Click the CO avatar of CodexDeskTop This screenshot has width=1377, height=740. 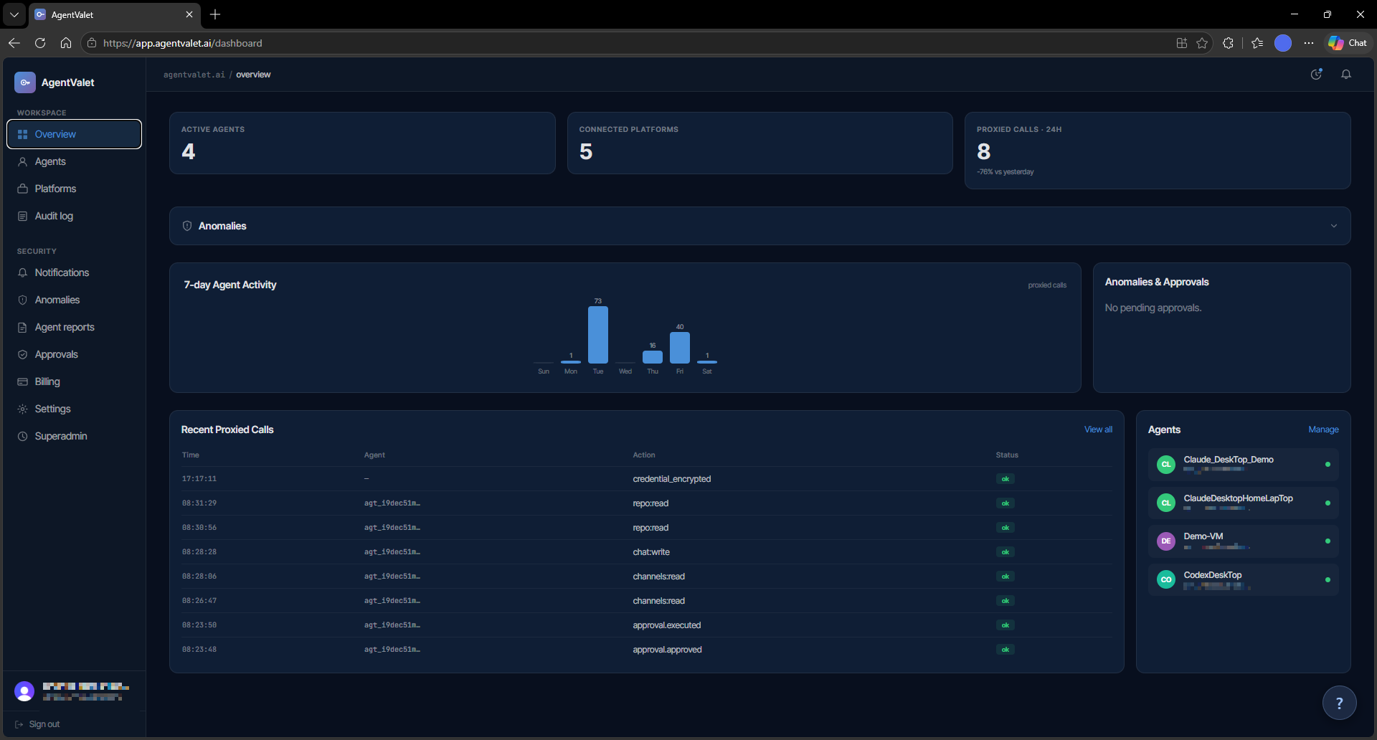tap(1166, 579)
